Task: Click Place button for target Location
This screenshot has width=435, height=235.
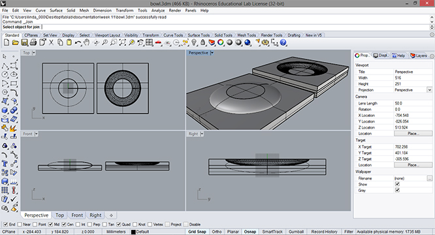Action: point(413,165)
